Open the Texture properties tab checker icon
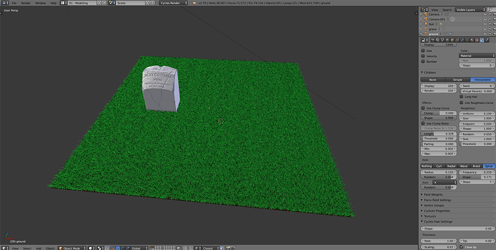496x250 pixels. [x=477, y=40]
